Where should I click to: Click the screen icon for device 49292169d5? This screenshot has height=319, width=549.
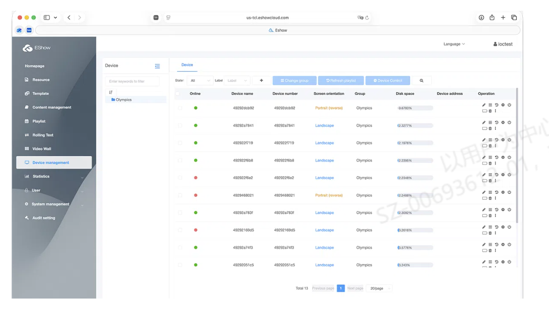[x=485, y=233]
